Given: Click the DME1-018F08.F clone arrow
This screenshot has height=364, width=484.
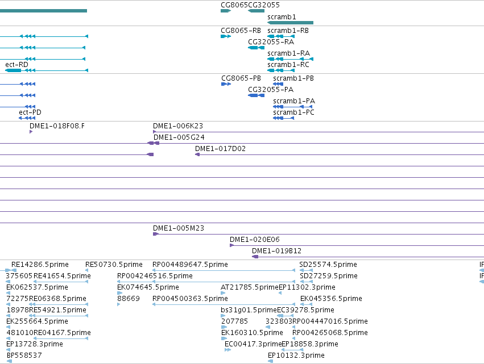Looking at the screenshot, I should [x=31, y=132].
